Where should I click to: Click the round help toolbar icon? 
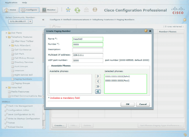click(x=95, y=10)
